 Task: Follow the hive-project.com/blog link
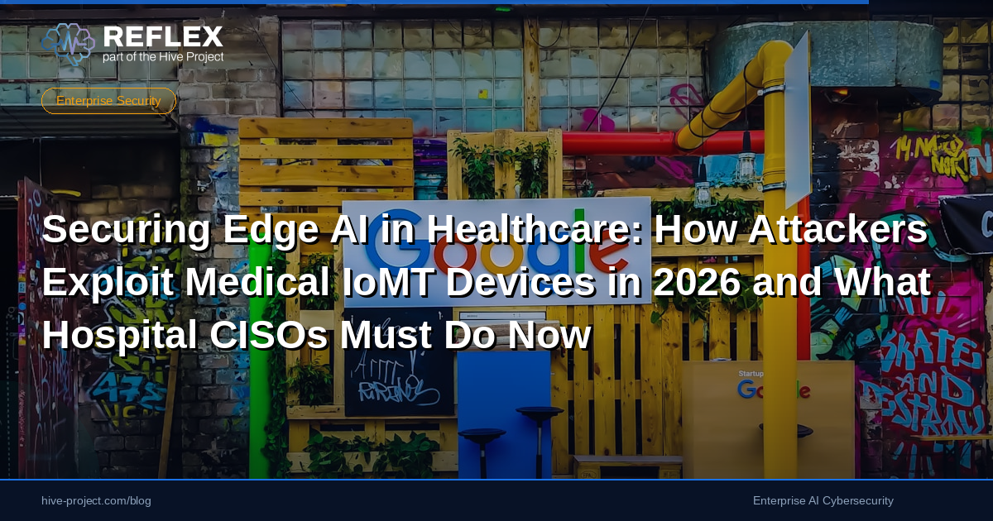tap(96, 500)
